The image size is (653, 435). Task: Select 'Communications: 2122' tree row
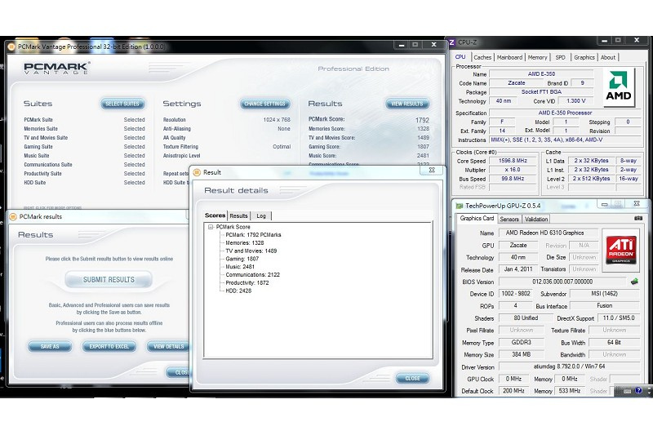252,275
